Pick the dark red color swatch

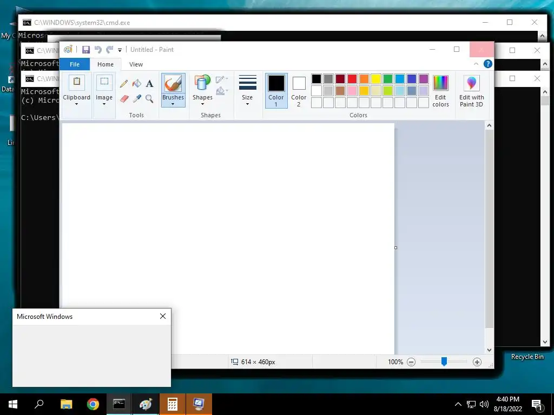click(x=340, y=79)
